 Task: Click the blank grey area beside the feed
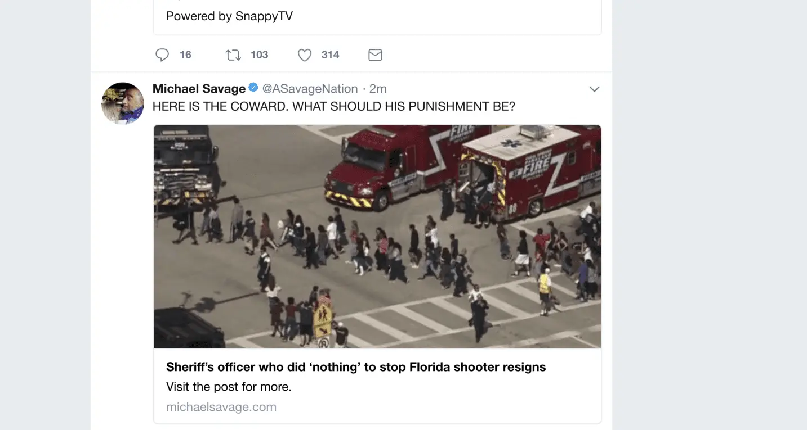[710, 225]
